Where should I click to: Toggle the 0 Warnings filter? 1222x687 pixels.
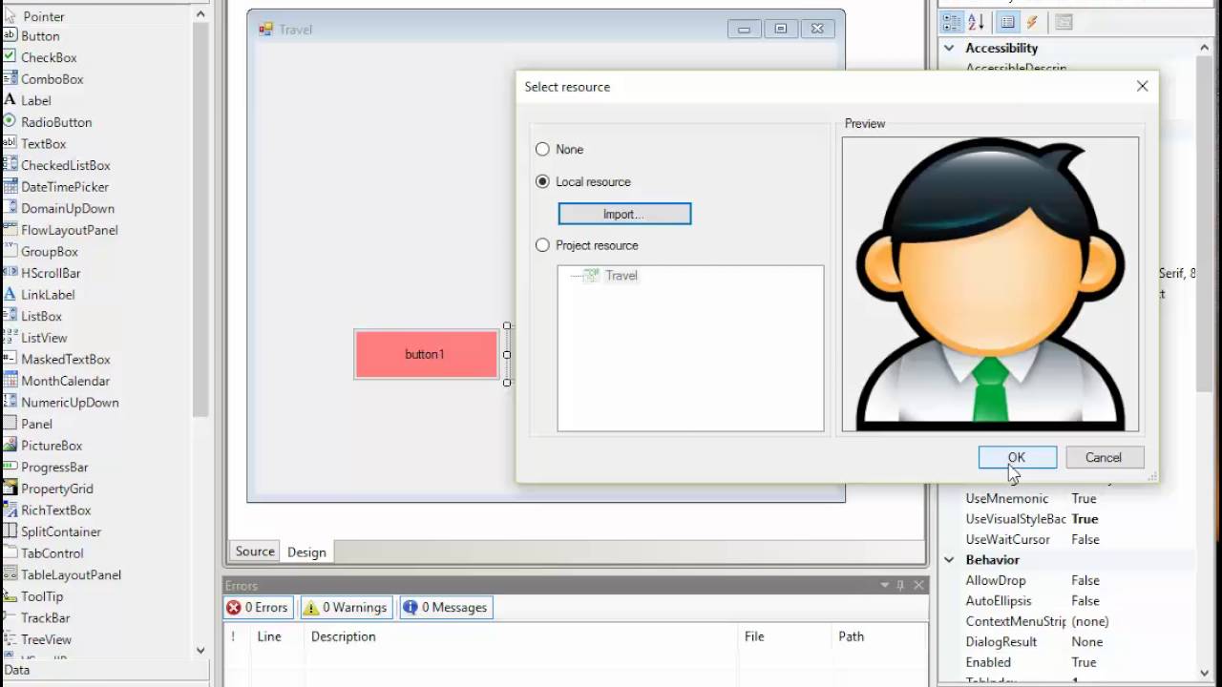(x=346, y=607)
